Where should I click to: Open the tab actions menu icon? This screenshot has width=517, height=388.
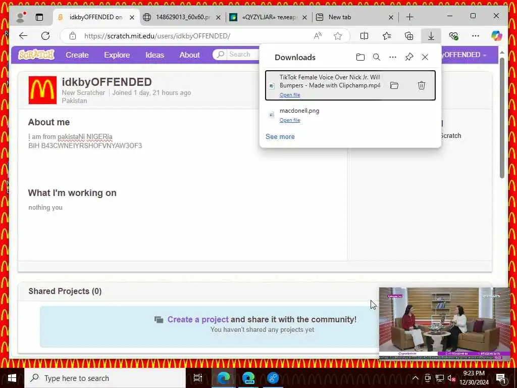(x=39, y=17)
